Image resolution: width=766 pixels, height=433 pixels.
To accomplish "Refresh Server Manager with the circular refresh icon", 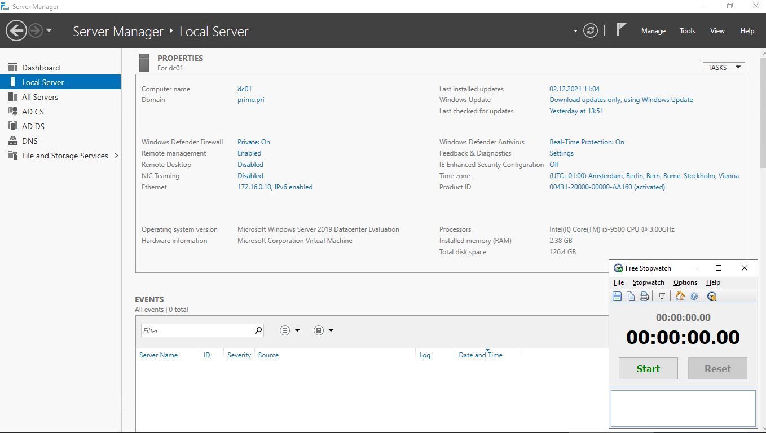I will tap(590, 30).
